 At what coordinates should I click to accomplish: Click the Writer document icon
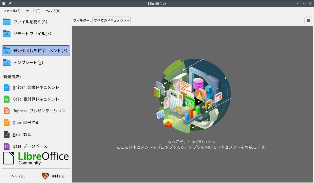point(7,87)
